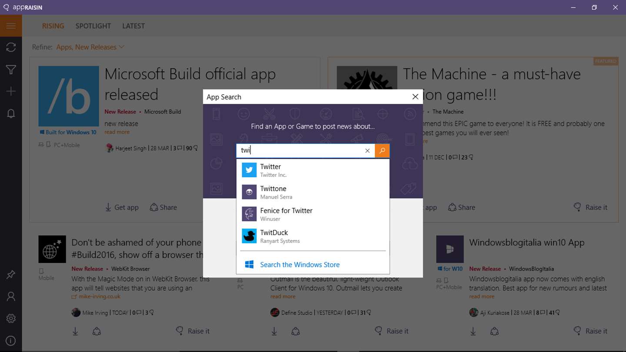The width and height of the screenshot is (626, 352).
Task: Maximize the appRAISIN window
Action: pos(594,7)
